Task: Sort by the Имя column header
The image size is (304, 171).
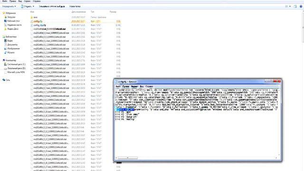Action: point(32,12)
